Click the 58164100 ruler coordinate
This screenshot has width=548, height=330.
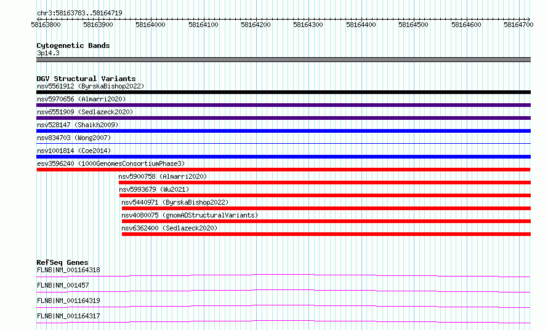tap(203, 25)
